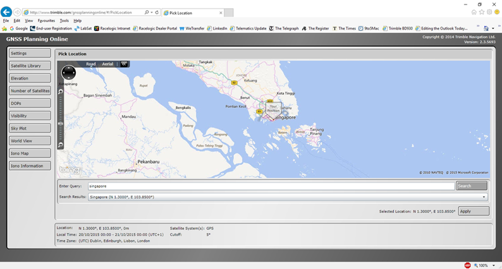Open the Tools menu
This screenshot has height=269, width=502.
tap(64, 20)
